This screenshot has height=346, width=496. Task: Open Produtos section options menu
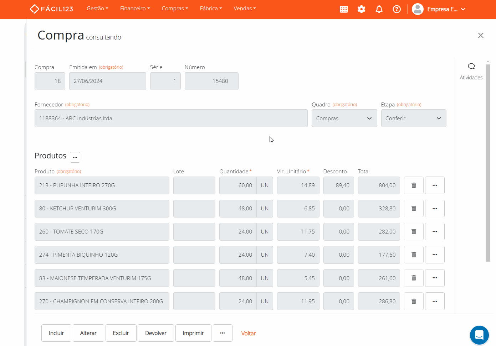click(75, 157)
